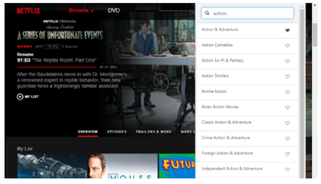
Task: Switch to the Episodes tab
Action: click(x=117, y=132)
